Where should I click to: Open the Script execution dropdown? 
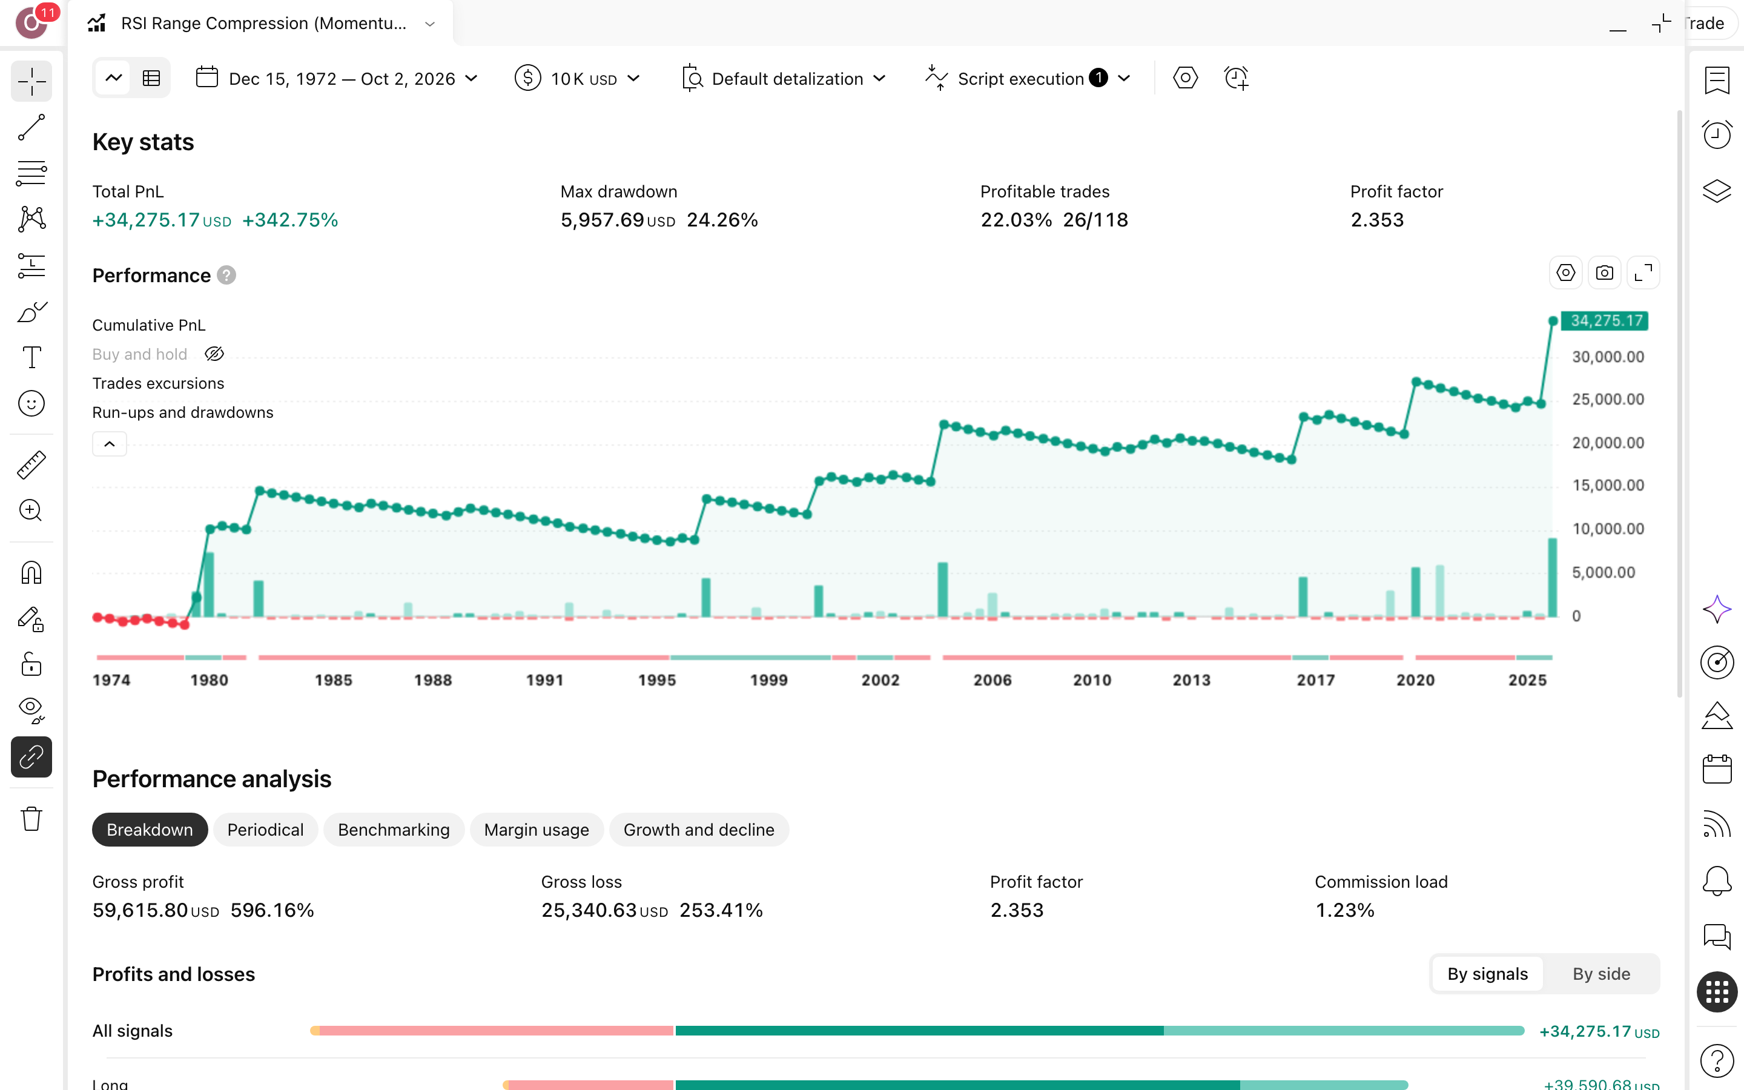[1029, 78]
